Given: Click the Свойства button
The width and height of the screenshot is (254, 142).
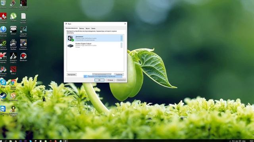Looking at the screenshot, I should (119, 75).
